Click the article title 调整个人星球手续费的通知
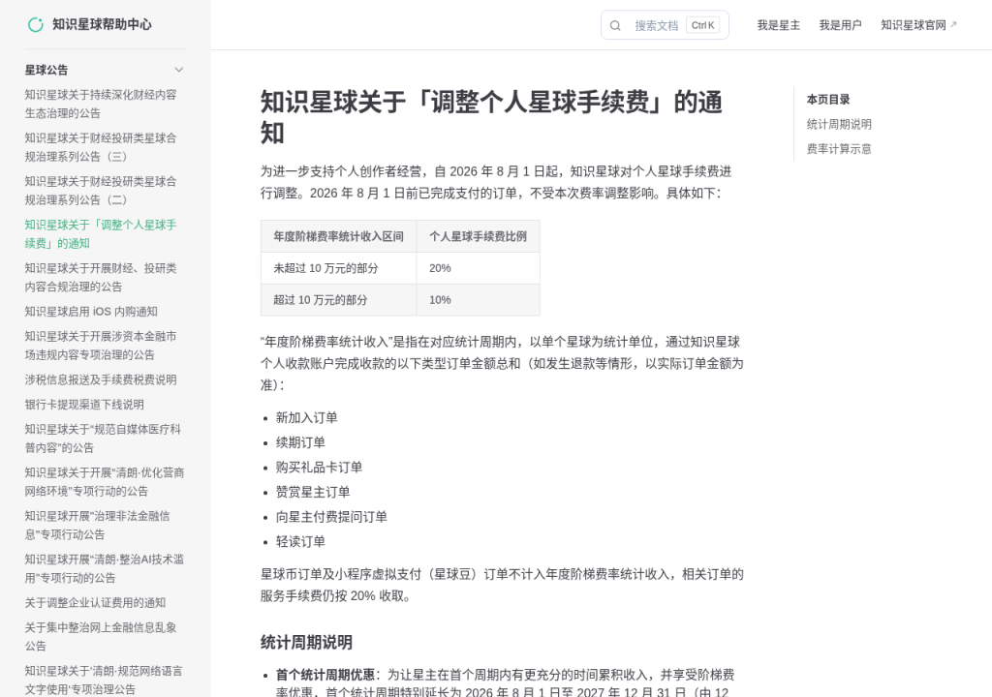 [x=491, y=118]
